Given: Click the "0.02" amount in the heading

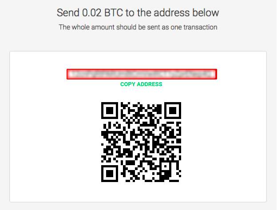Looking at the screenshot, I should pos(92,13).
